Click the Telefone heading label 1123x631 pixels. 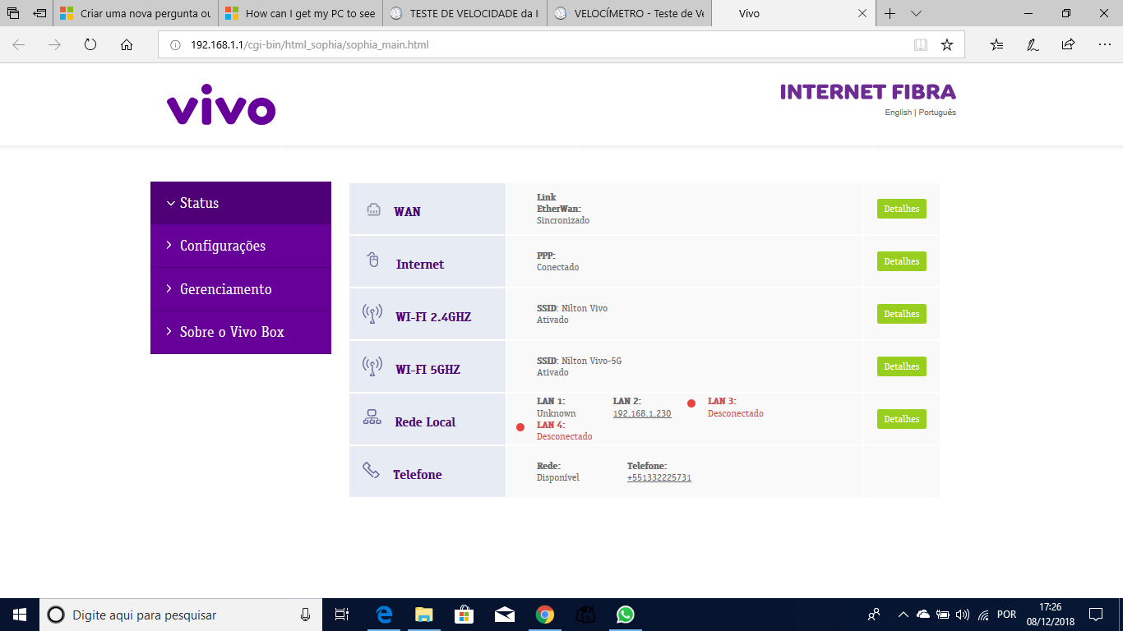[418, 475]
